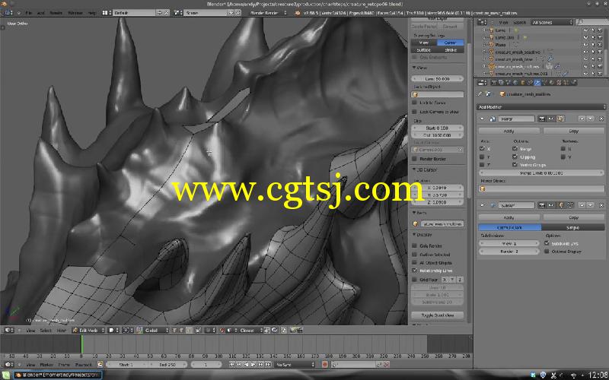Click the Mirror Object field cube icon
This screenshot has width=609, height=380.
(x=483, y=188)
